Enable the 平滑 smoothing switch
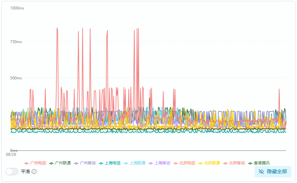 (12, 172)
